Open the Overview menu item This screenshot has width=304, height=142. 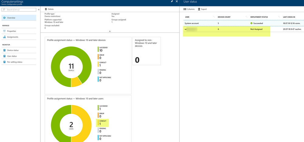tap(19, 18)
